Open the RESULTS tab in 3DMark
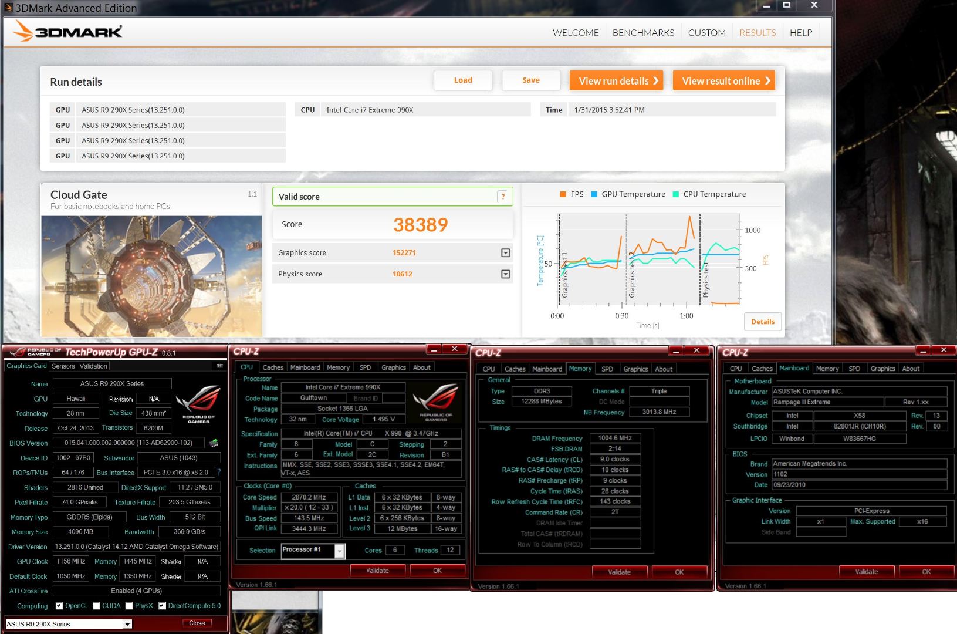This screenshot has width=957, height=634. [758, 33]
